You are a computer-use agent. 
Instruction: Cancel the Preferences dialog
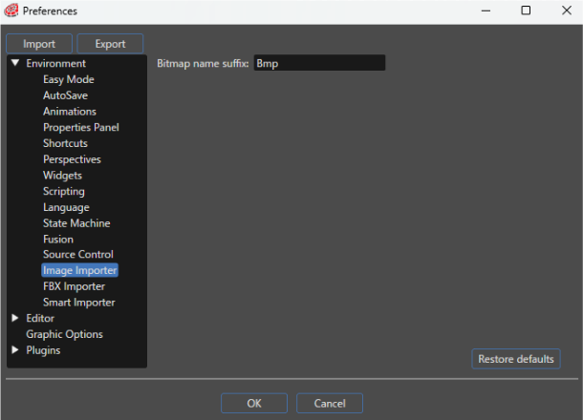pyautogui.click(x=330, y=403)
